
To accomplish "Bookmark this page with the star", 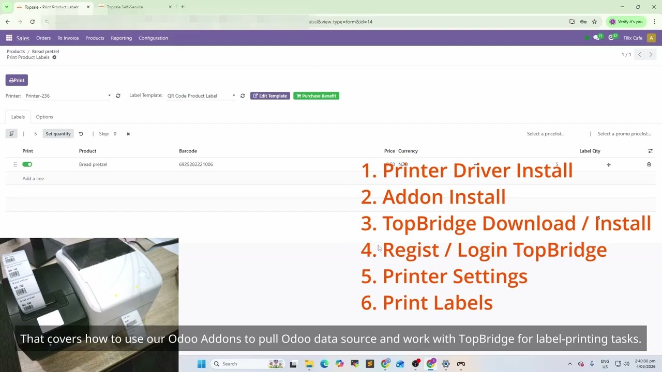I will click(x=594, y=22).
